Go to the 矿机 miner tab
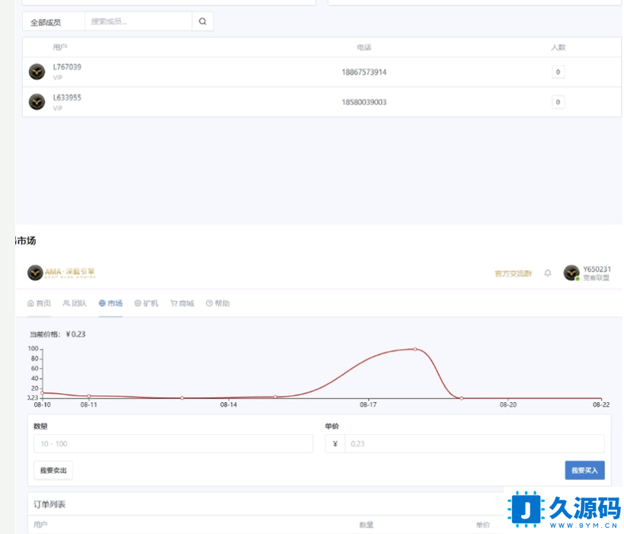624x534 pixels. click(146, 303)
